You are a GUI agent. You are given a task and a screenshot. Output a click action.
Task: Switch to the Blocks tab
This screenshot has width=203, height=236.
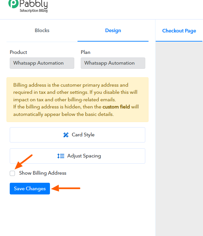pyautogui.click(x=42, y=31)
